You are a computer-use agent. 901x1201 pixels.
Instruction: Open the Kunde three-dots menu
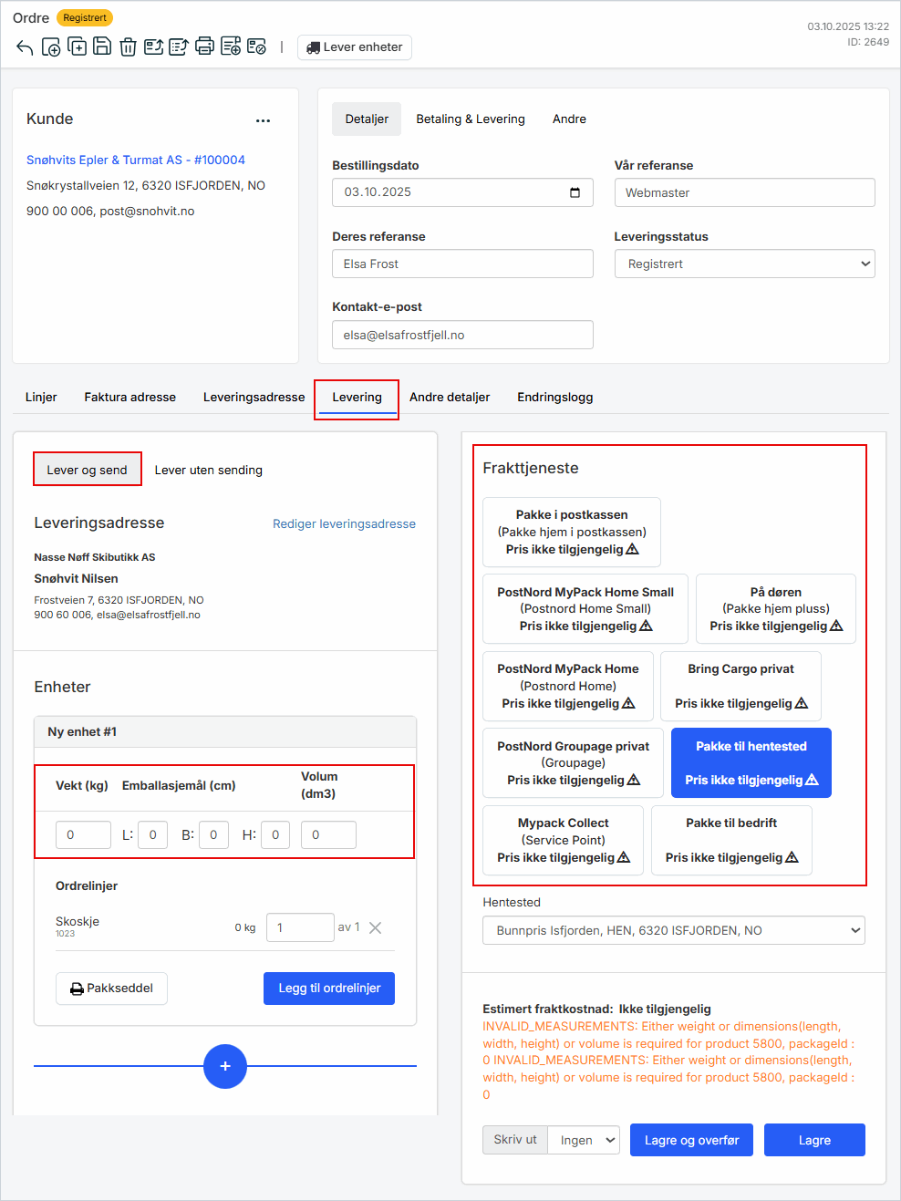click(x=263, y=120)
